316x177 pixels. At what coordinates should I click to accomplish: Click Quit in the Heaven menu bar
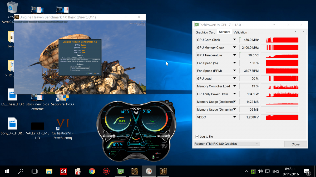[65, 22]
